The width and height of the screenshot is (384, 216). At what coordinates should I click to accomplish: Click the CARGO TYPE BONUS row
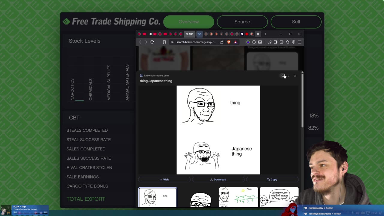pos(87,186)
